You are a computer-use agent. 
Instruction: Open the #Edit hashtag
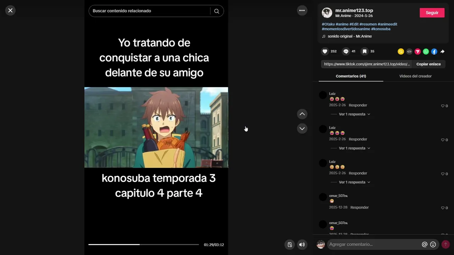(x=354, y=24)
